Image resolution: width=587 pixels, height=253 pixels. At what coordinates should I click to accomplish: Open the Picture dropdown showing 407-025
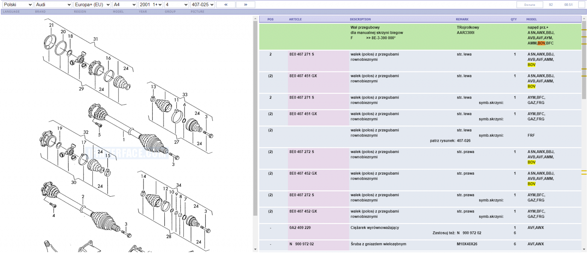pos(203,5)
